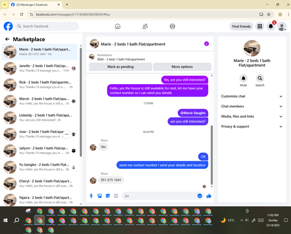Click the browser address bar URL
Screen dimensions: 291x234
73,15
